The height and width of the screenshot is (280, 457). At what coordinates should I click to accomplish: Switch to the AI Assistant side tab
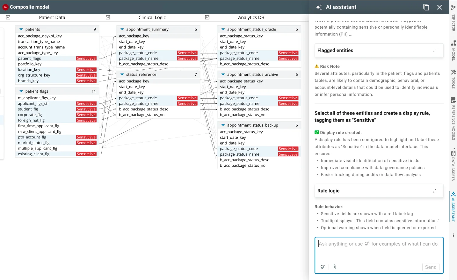(453, 207)
